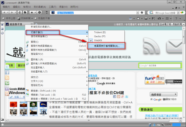Open the 文字大小(X) submenu

tap(57, 81)
